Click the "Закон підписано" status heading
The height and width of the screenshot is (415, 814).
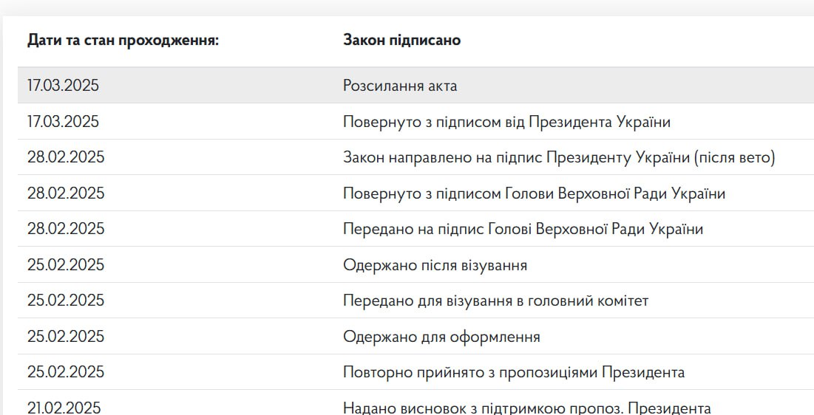coord(401,40)
